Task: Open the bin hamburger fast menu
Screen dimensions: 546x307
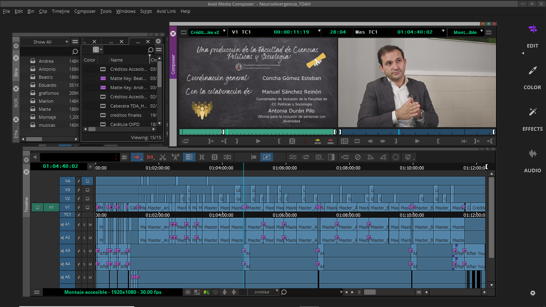Action: [159, 50]
